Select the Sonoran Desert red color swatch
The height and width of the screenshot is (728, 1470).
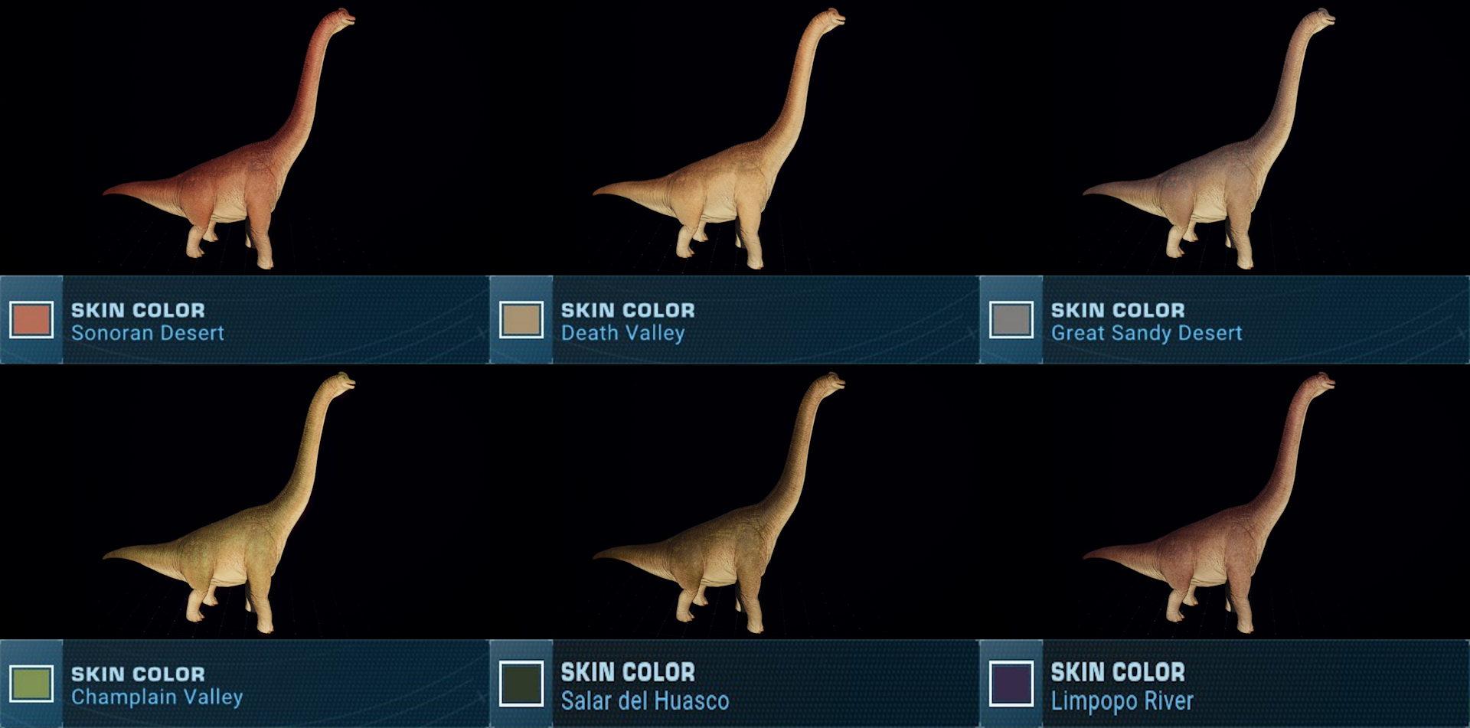click(x=31, y=320)
